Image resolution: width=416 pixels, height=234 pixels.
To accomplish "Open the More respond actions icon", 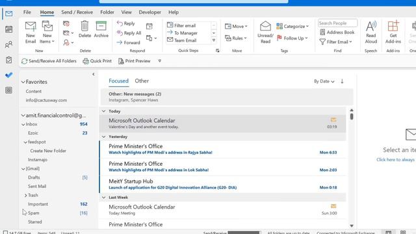I will [151, 38].
